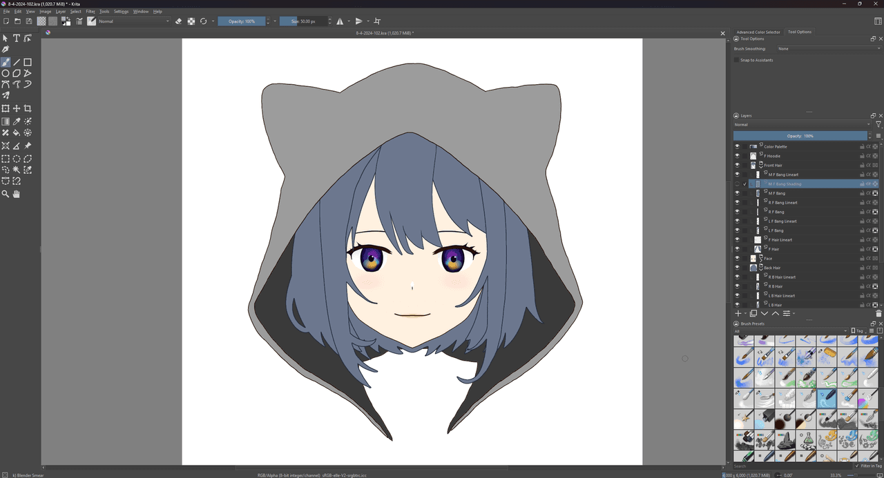The image size is (884, 478).
Task: Select the Crop tool
Action: (x=28, y=108)
